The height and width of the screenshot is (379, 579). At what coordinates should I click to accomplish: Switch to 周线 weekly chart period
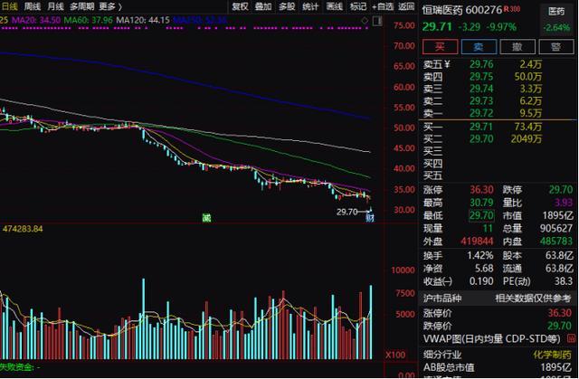33,6
